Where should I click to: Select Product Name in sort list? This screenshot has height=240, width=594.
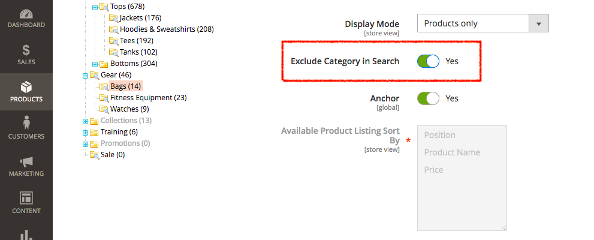(x=452, y=152)
